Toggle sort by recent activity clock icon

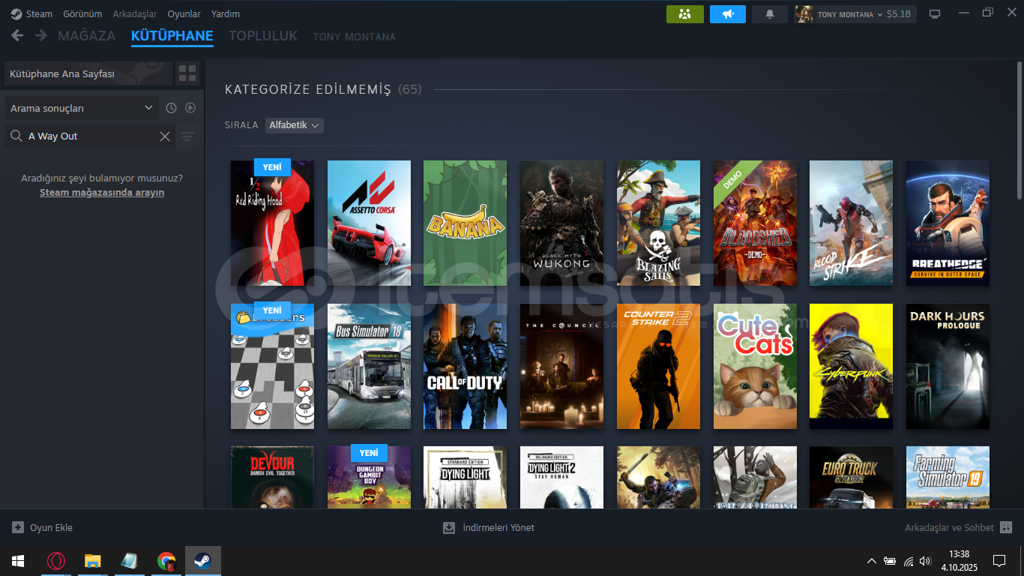pos(171,108)
